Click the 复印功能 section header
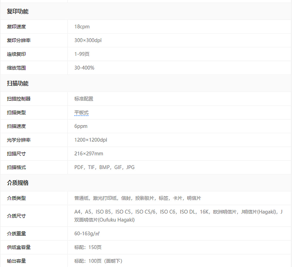Viewport: 293px width, 267px height. (x=18, y=12)
